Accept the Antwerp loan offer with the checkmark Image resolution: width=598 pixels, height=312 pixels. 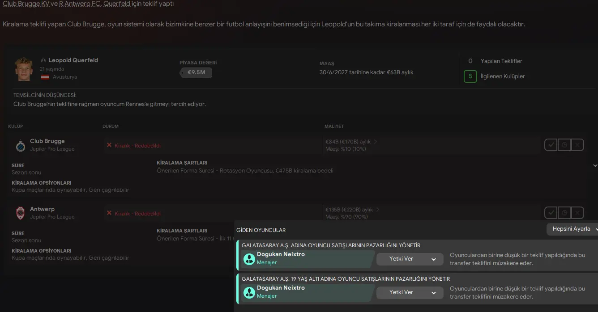tap(551, 213)
